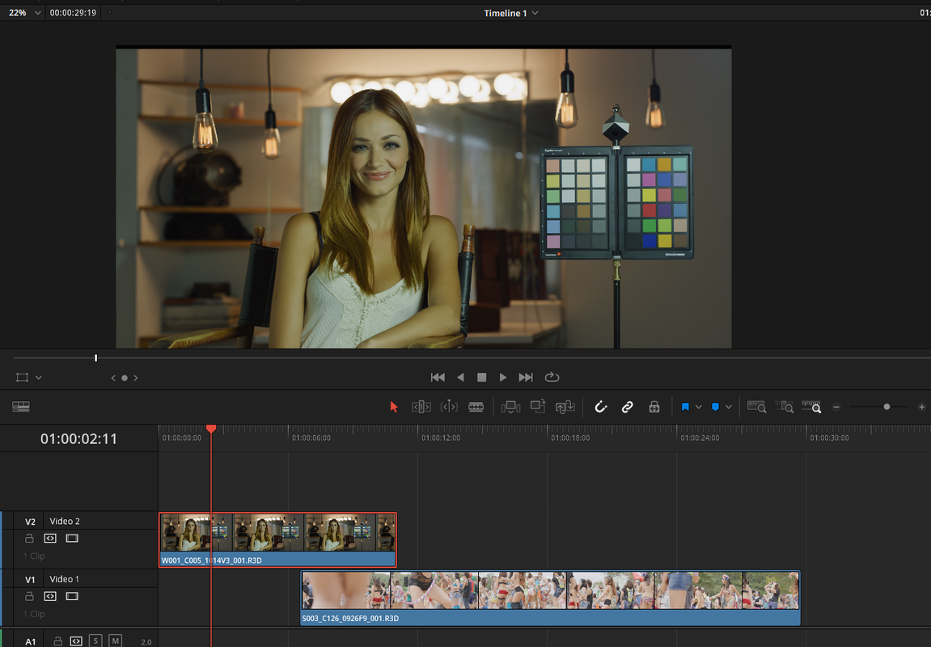Open Timeline View Options

tap(21, 407)
